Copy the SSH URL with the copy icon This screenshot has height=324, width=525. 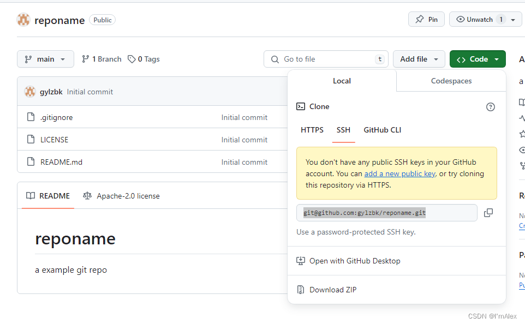tap(488, 213)
